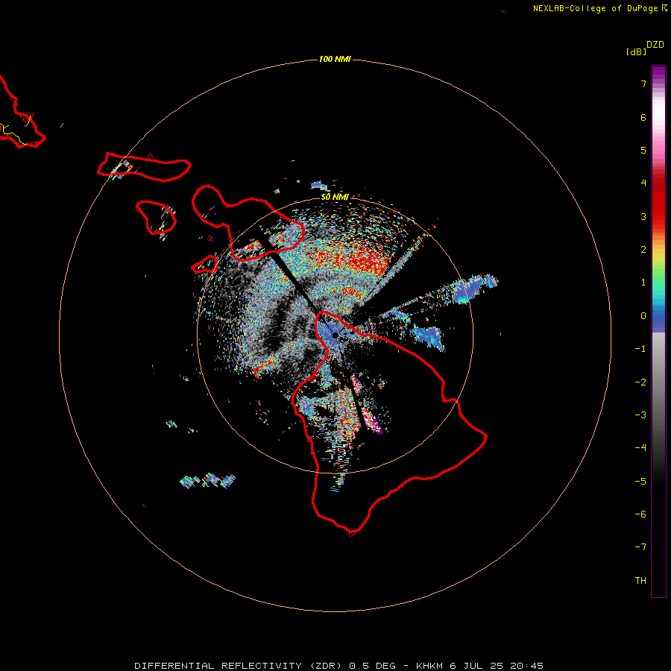Viewport: 671px width, 671px height.
Task: Click the -3 value on color scale
Action: tap(640, 415)
